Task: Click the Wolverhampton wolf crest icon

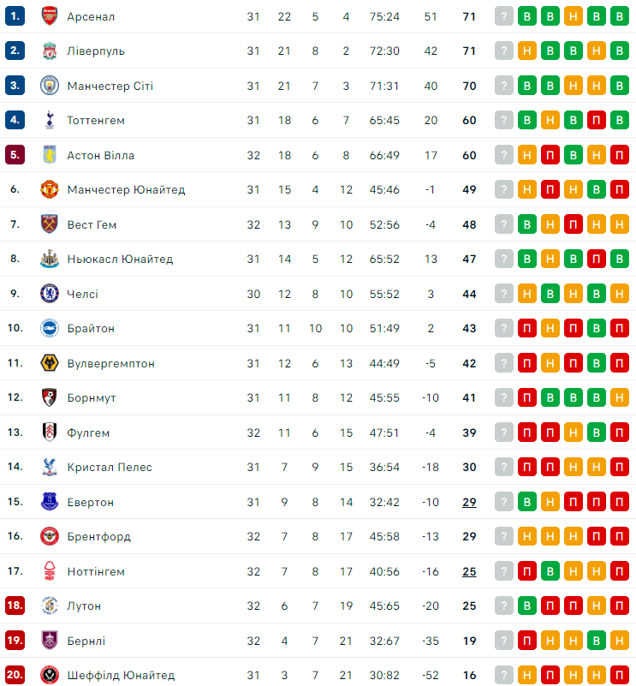Action: tap(49, 363)
